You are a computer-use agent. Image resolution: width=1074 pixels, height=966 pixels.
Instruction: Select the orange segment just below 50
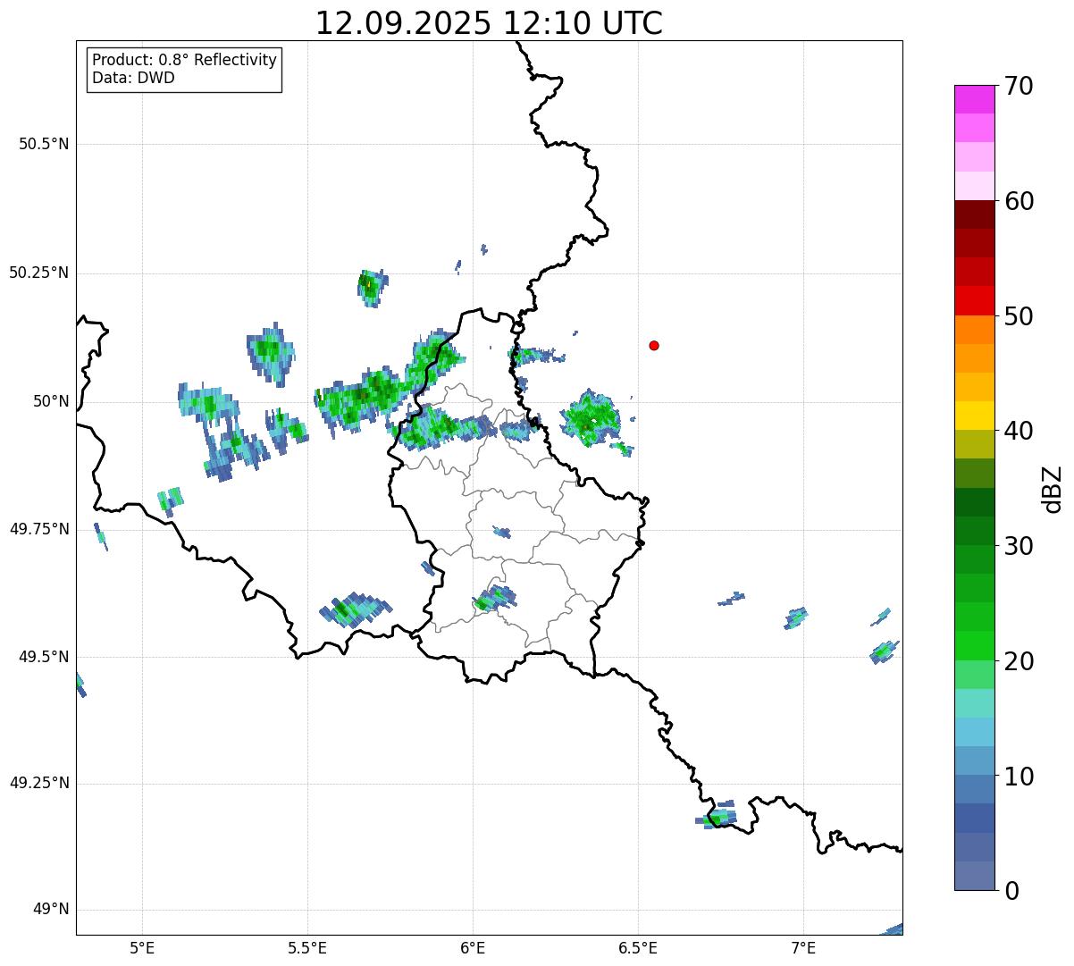click(x=973, y=330)
